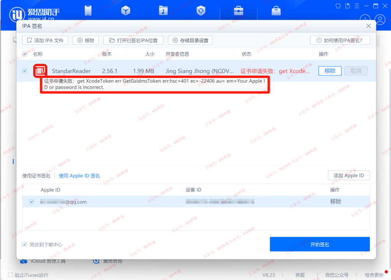Open 存储目录设置 settings
This screenshot has height=280, width=391.
[x=190, y=40]
